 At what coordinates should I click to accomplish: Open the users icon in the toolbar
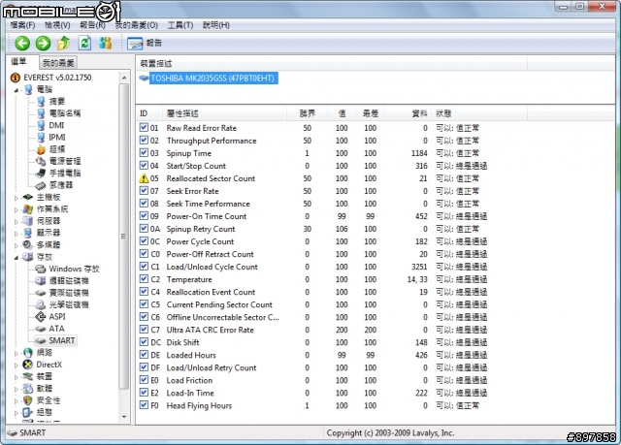click(105, 43)
